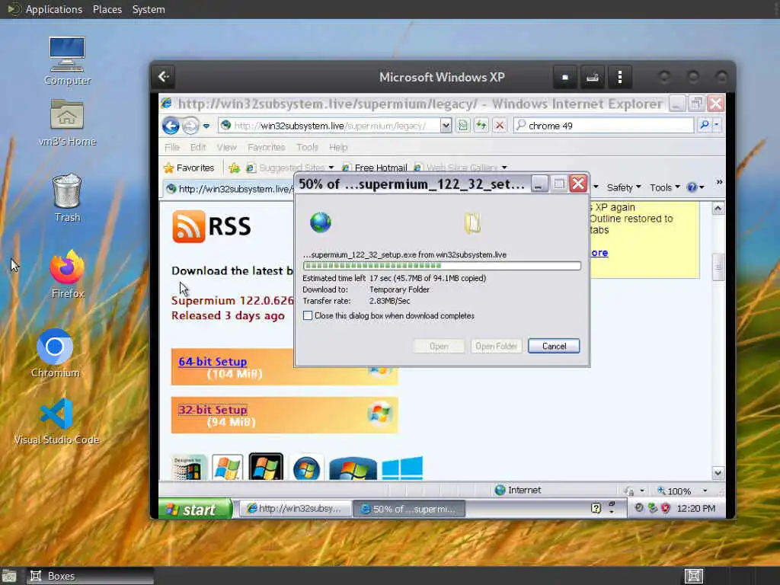The width and height of the screenshot is (780, 585).
Task: Click the search magnifier button in IE
Action: point(704,126)
